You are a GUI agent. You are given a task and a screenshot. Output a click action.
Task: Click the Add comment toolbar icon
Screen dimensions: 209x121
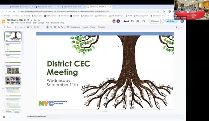68,27
